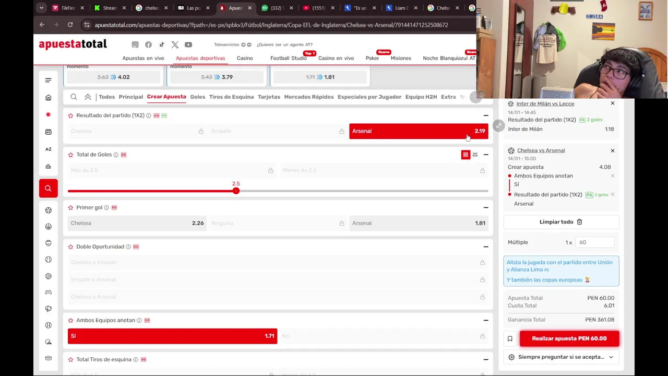This screenshot has width=668, height=376.
Task: Click the browser address bar URL
Action: 271,25
